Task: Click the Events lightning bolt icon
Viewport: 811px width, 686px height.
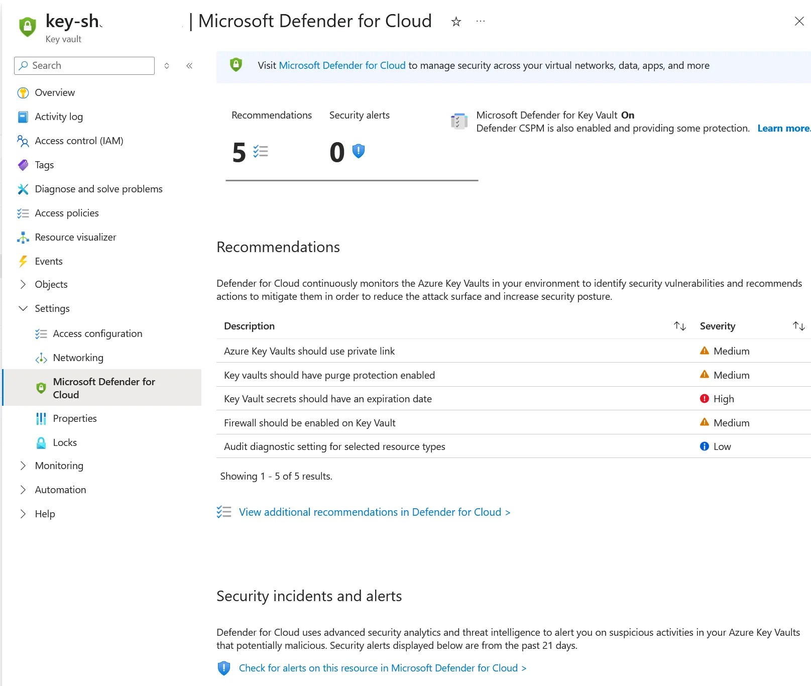Action: pos(23,262)
